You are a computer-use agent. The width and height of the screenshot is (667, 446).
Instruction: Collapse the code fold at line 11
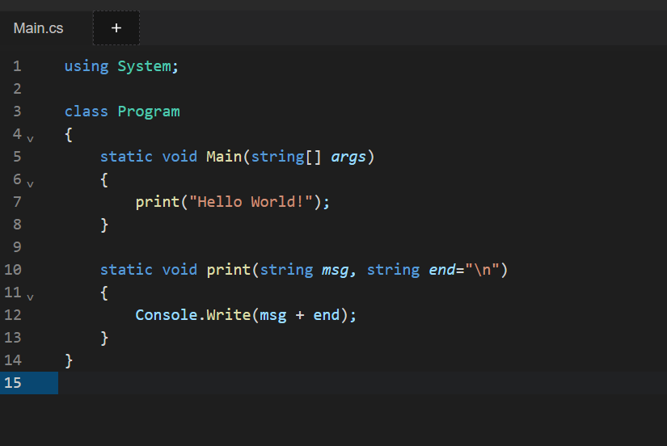[30, 297]
